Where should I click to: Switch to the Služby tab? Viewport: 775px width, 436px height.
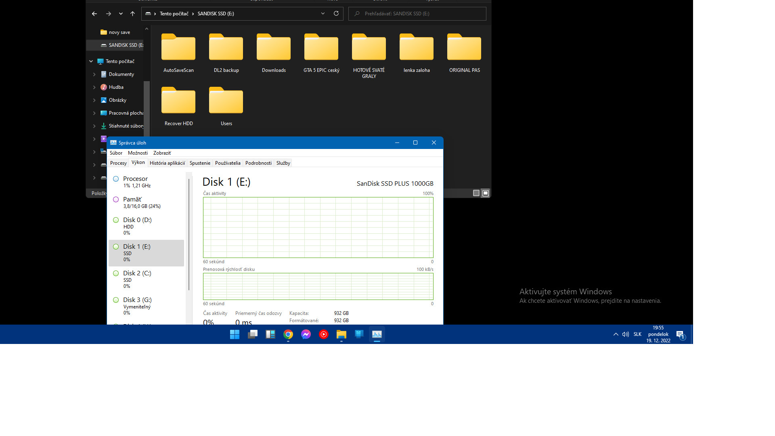tap(283, 163)
